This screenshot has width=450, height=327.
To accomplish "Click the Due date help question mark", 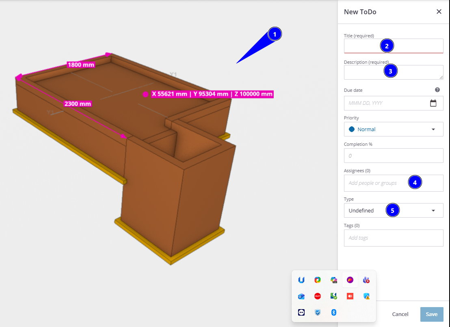I will [437, 90].
